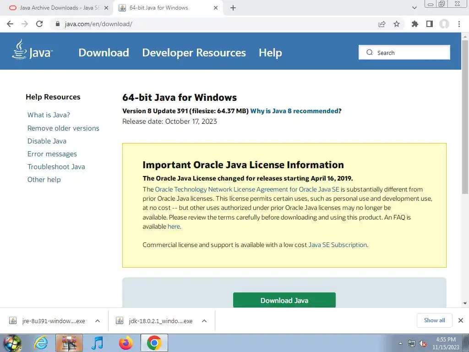Open the taskbar clock and date
This screenshot has height=352, width=469.
tap(446, 343)
